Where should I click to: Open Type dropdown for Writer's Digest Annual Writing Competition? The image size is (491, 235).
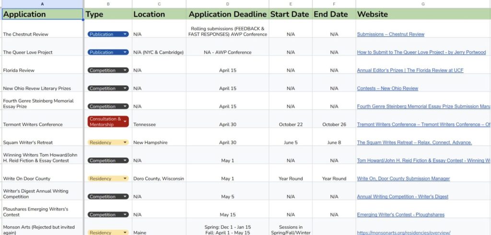point(108,197)
